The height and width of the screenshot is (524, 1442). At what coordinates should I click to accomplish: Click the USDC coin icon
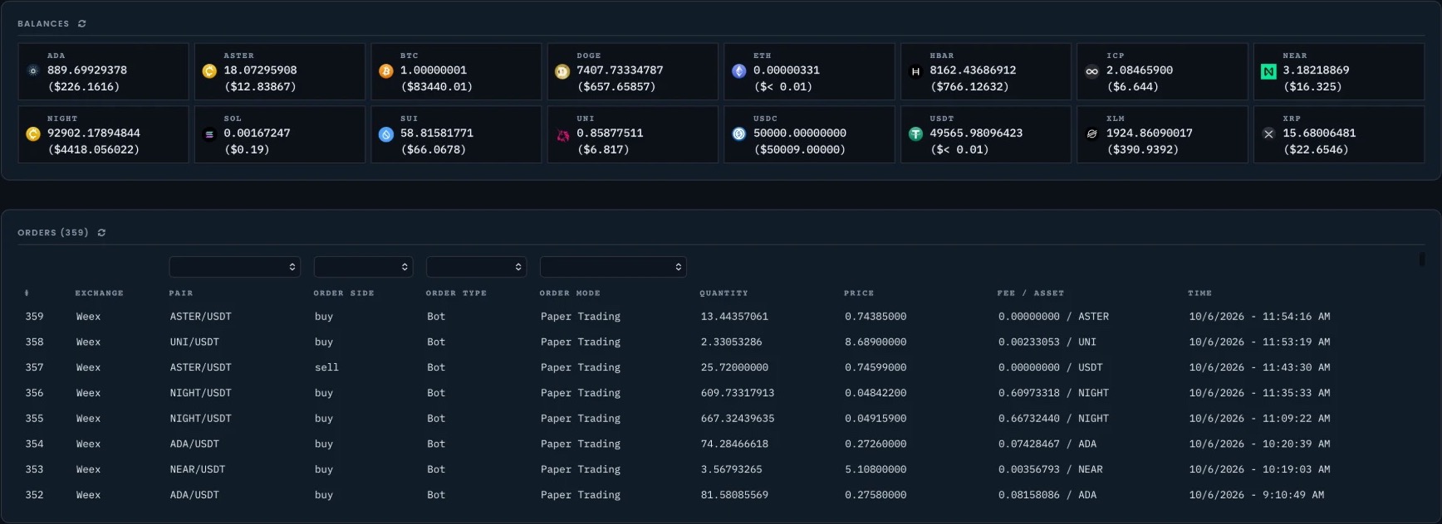739,133
